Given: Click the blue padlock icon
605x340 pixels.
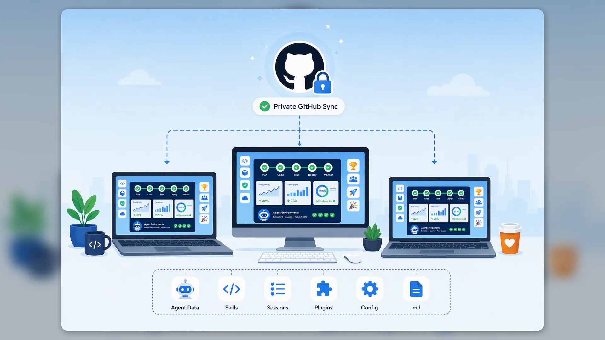Looking at the screenshot, I should tap(323, 83).
